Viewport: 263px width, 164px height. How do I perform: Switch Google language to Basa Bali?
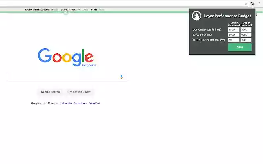(94, 103)
